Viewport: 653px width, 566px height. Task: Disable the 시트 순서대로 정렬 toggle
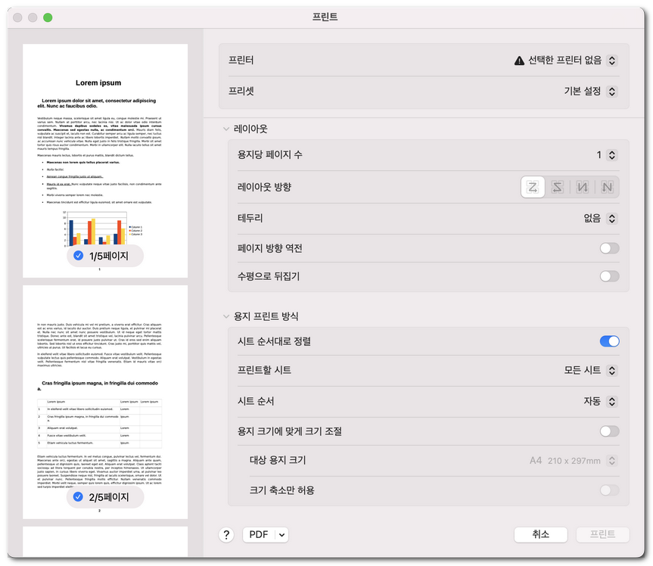click(608, 341)
